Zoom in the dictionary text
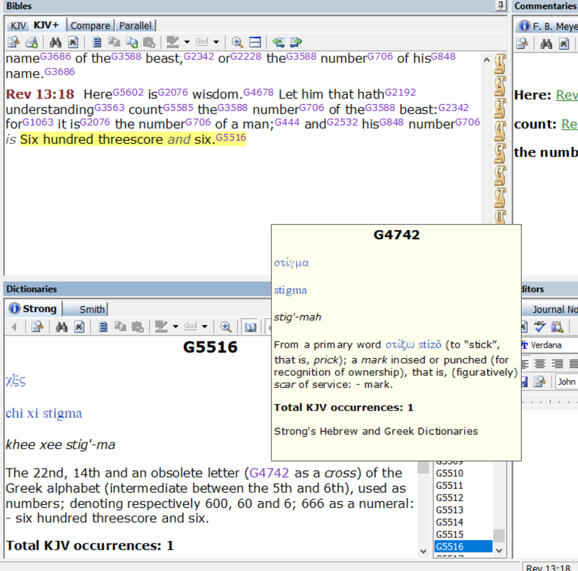This screenshot has width=578, height=571. [x=226, y=326]
